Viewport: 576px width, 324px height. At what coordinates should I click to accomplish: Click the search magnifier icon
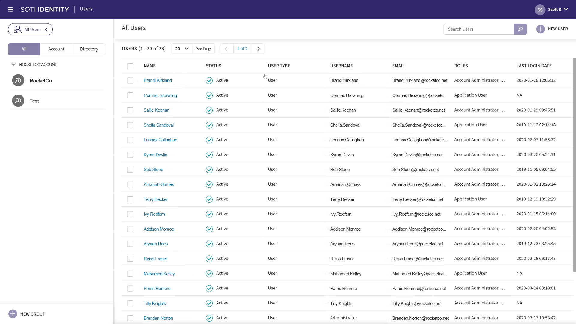point(520,29)
